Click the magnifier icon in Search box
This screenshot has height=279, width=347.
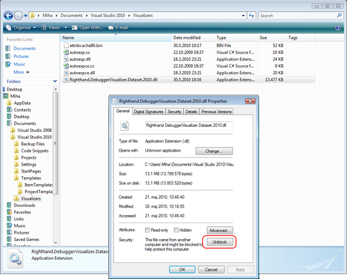click(339, 16)
